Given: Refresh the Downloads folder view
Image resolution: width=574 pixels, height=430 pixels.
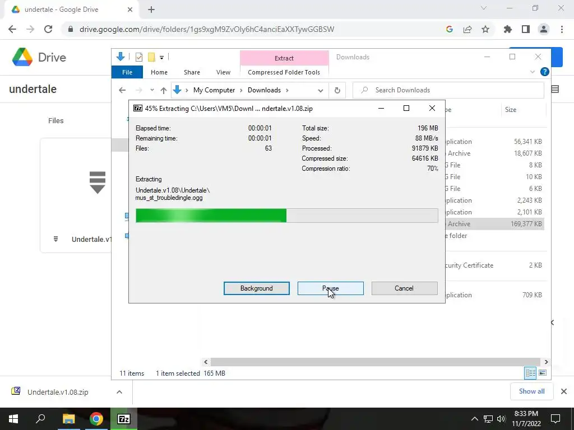Looking at the screenshot, I should [x=337, y=90].
